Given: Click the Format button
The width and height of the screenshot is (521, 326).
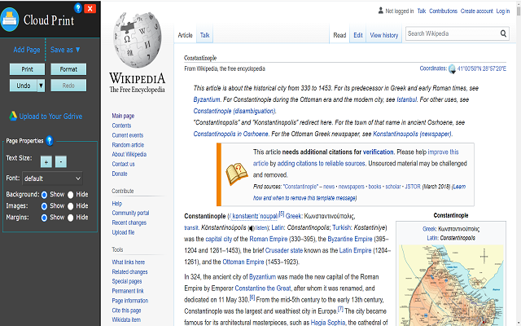Looking at the screenshot, I should pos(68,69).
